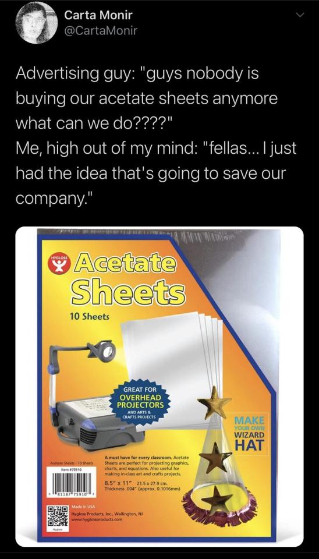The width and height of the screenshot is (319, 559).
Task: Click the Carta Monir display name
Action: pyautogui.click(x=98, y=15)
